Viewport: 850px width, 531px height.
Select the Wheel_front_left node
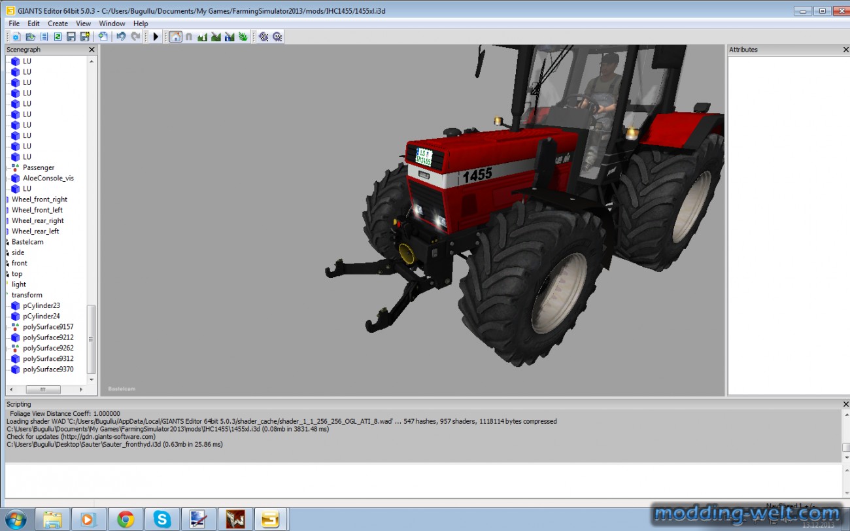click(x=37, y=210)
